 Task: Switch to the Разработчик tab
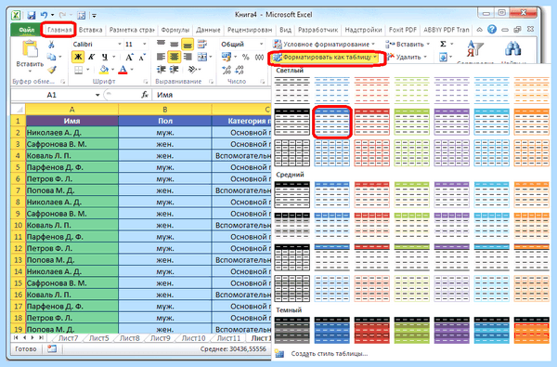tap(317, 30)
